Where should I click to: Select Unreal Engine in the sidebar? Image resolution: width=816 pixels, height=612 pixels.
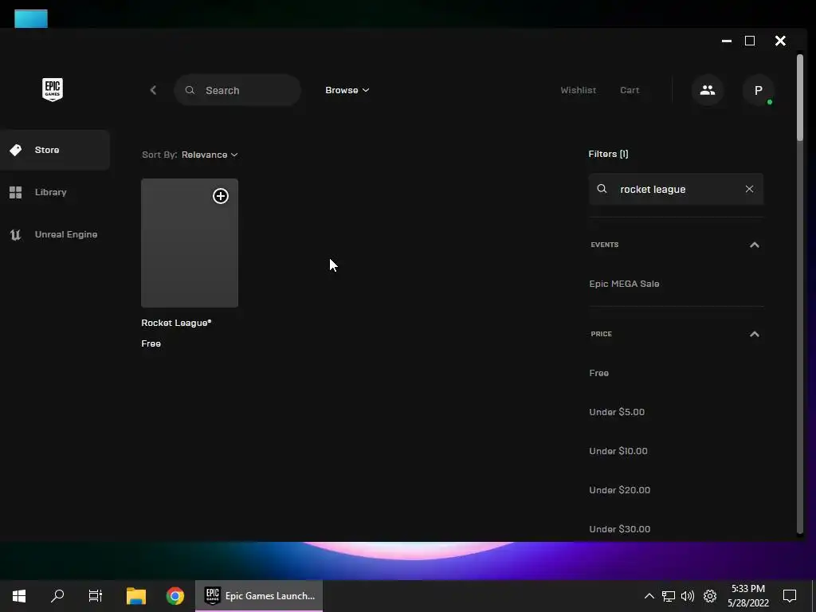[55, 234]
